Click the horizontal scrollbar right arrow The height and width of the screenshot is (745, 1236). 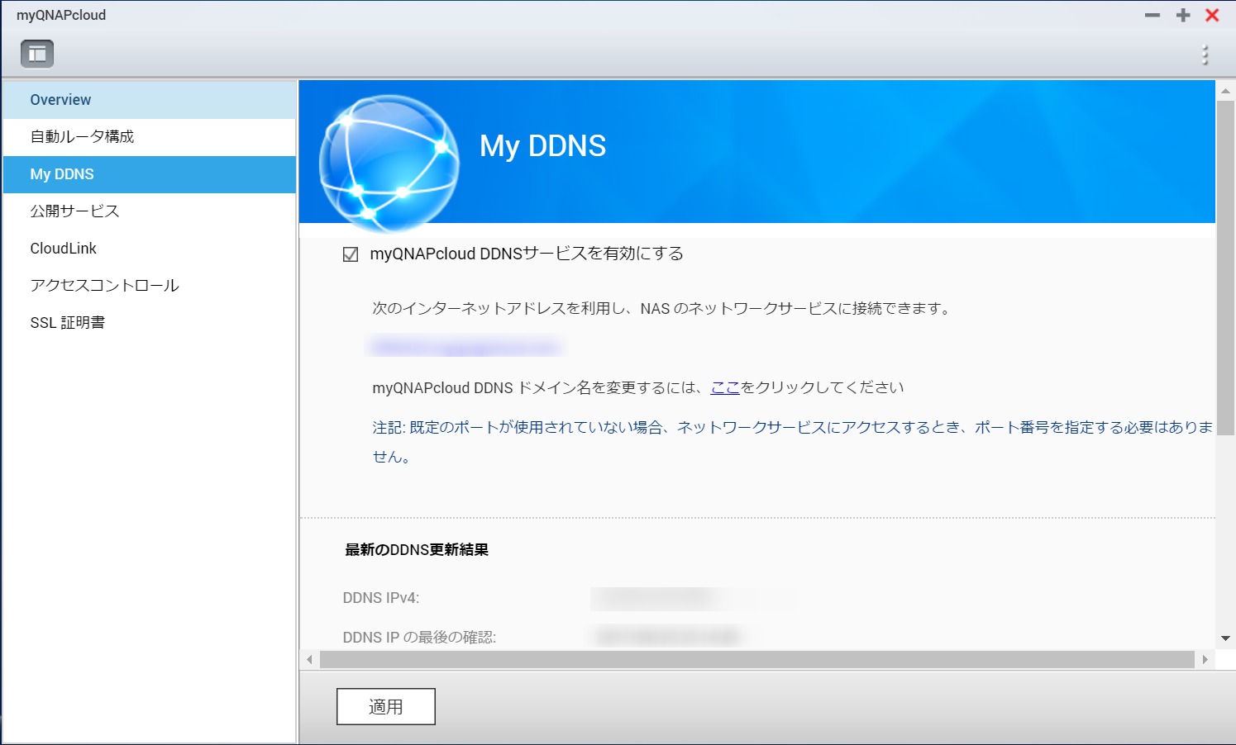1205,660
